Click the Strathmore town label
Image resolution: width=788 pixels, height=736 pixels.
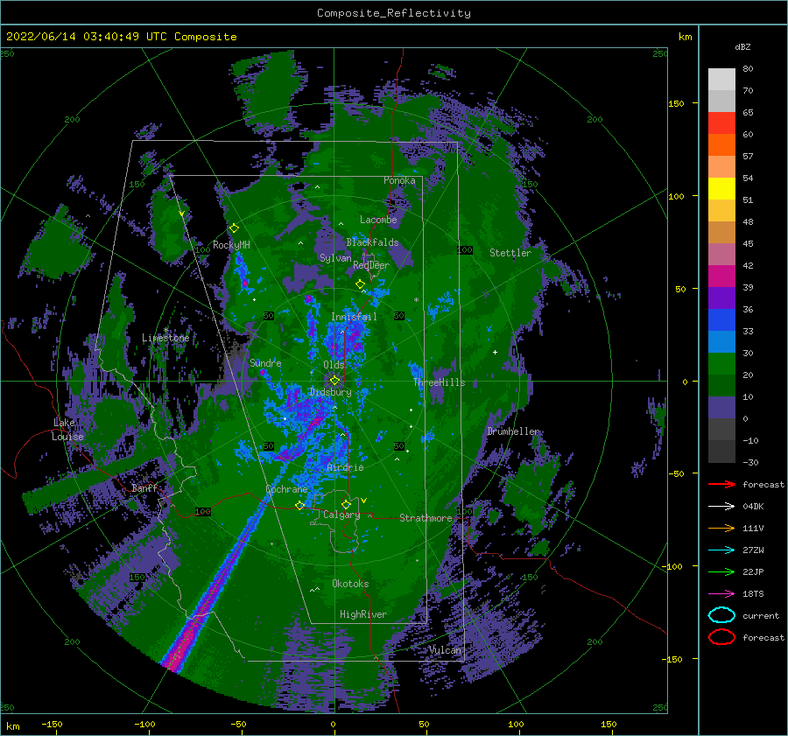click(426, 518)
